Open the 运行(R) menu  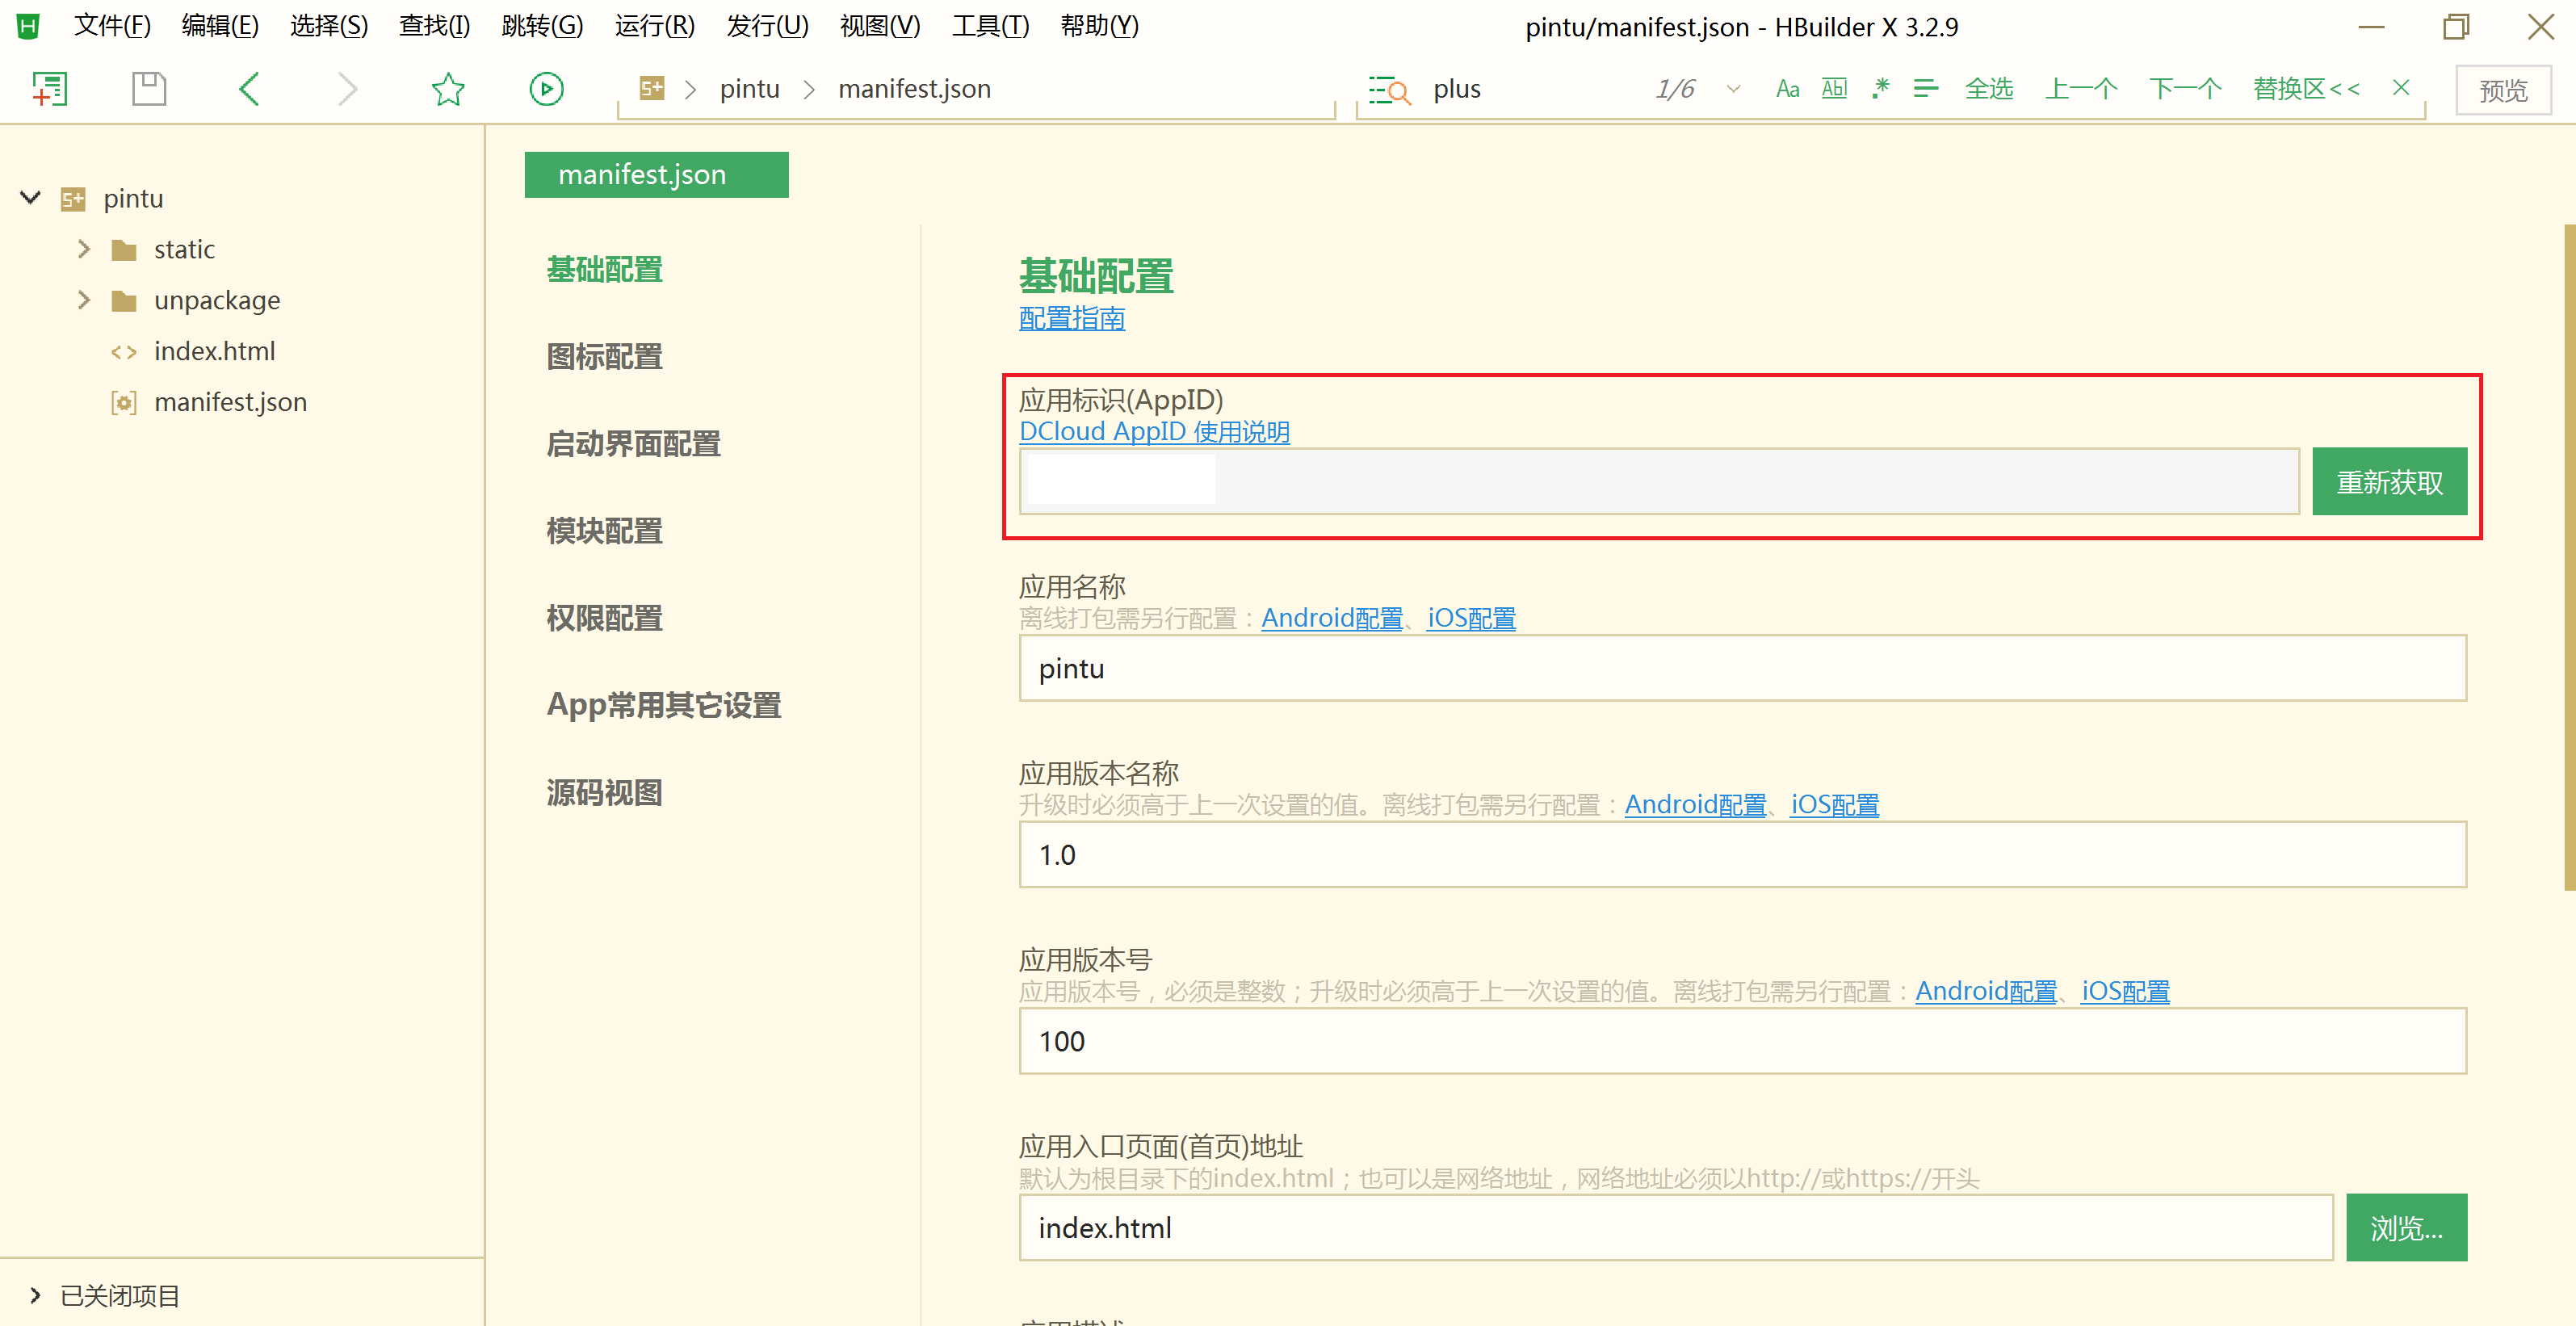pyautogui.click(x=654, y=26)
